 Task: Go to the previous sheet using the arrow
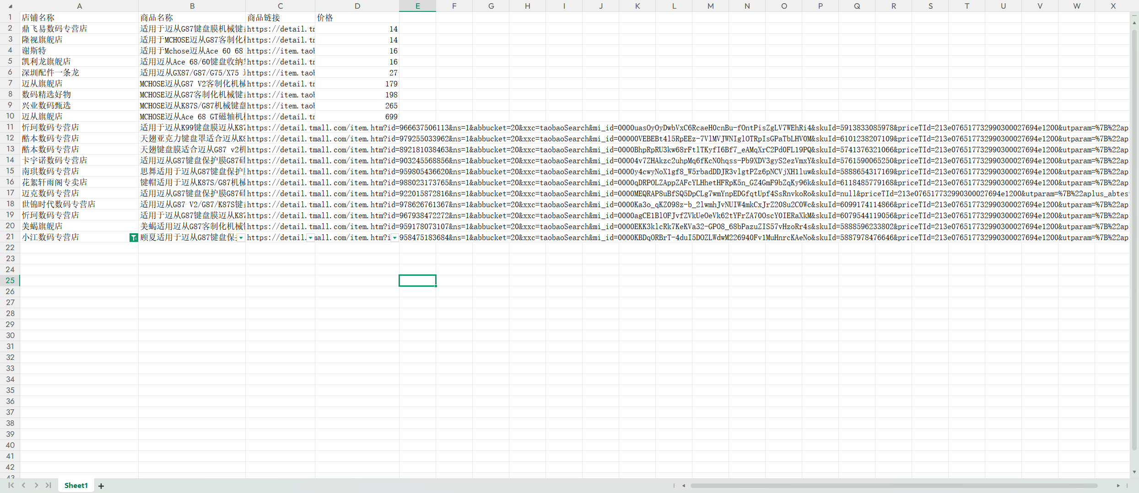click(23, 485)
